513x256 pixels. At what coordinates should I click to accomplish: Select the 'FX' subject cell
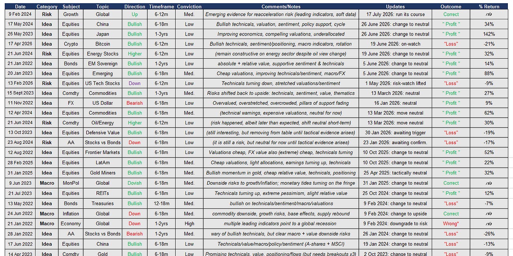click(71, 103)
